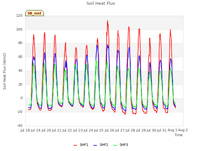Click the -40 y-axis tick value
Image resolution: width=202 pixels, height=151 pixels.
20,126
